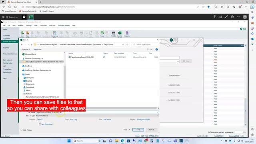Expand the address bar history dropdown
The height and width of the screenshot is (144, 256).
point(123,44)
